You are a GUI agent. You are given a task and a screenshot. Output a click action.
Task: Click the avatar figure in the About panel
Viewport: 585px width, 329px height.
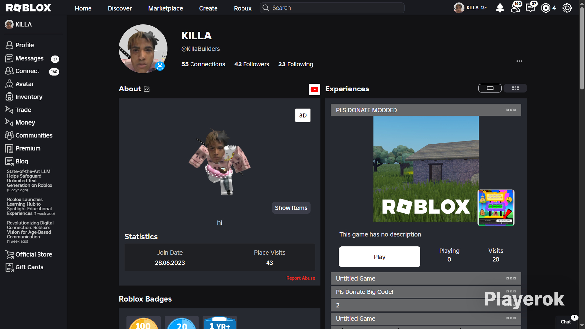coord(219,162)
